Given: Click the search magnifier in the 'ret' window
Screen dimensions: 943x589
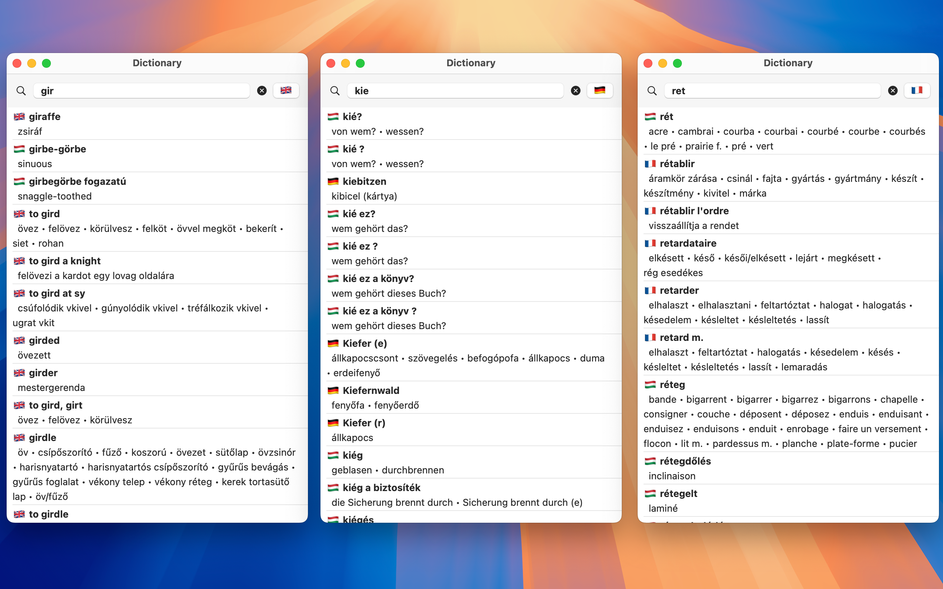Looking at the screenshot, I should point(652,91).
